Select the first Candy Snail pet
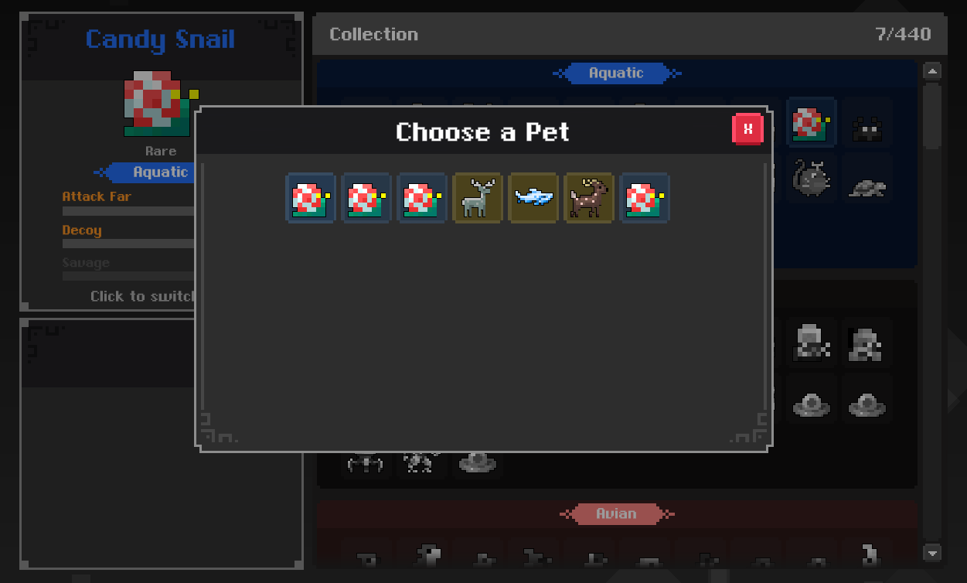The height and width of the screenshot is (583, 967). point(311,198)
